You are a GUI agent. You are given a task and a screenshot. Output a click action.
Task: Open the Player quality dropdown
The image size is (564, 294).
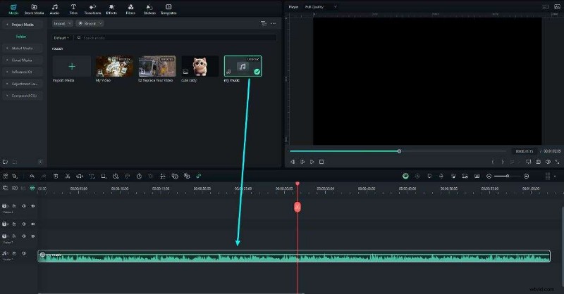pos(321,7)
